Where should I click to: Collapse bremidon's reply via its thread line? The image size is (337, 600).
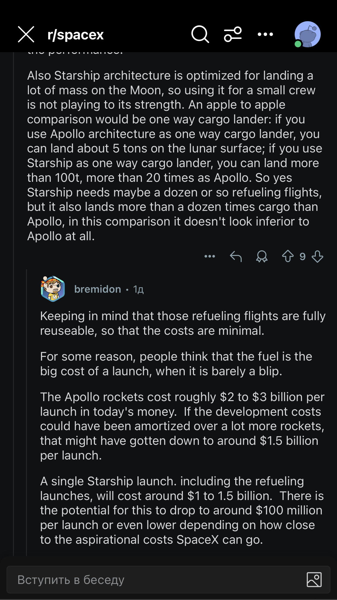tap(27, 408)
